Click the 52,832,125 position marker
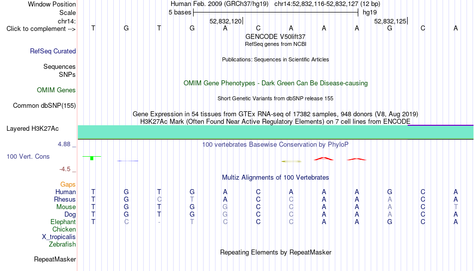Screen dimensions: 474x271 [391, 21]
